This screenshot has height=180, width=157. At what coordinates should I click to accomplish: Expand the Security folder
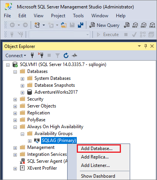[x=15, y=99]
